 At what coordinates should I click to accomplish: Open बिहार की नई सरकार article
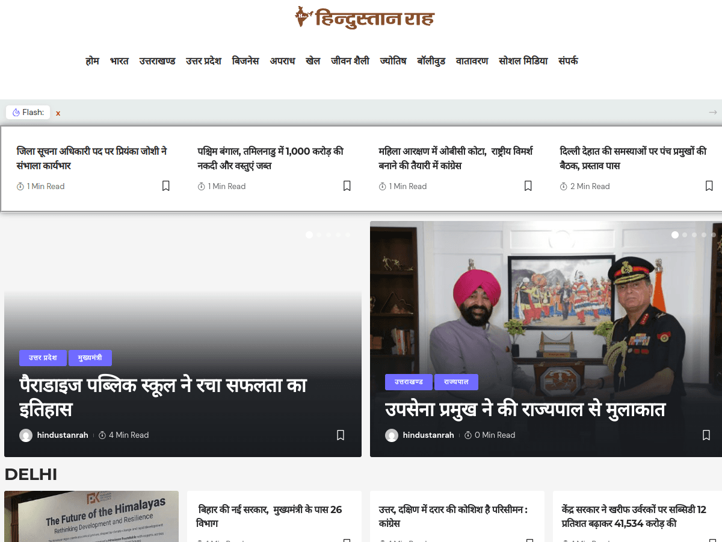[269, 516]
